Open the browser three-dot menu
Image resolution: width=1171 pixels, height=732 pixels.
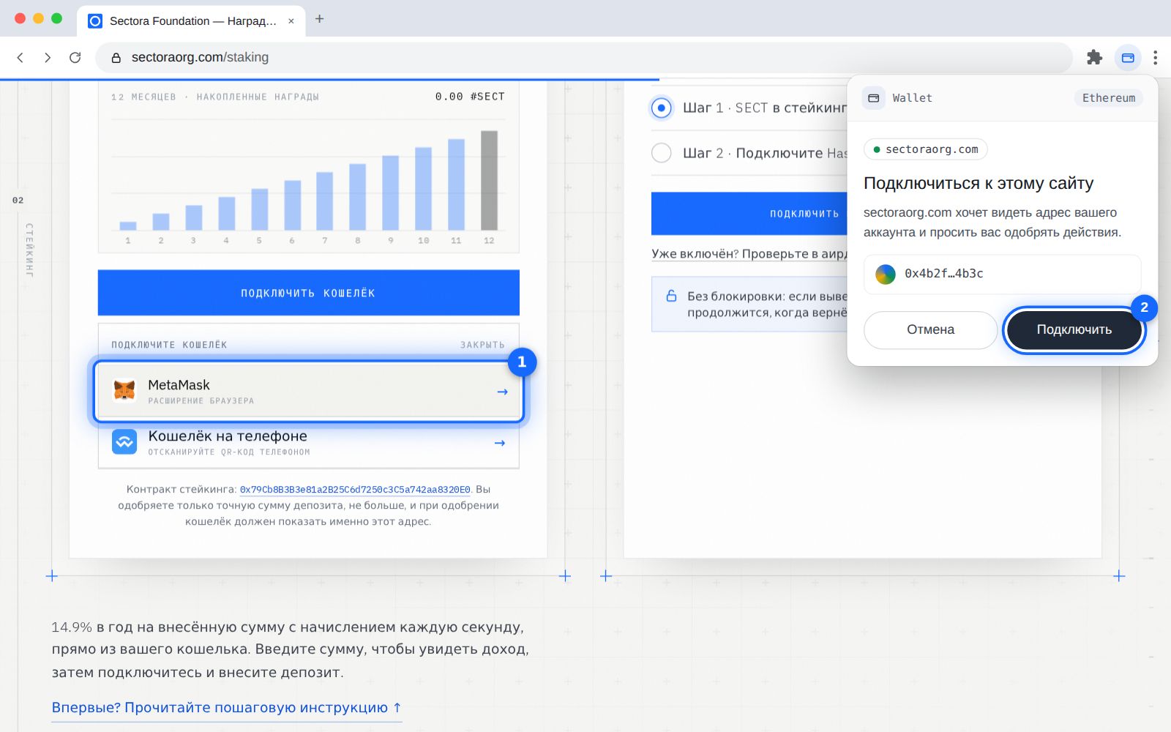pos(1155,57)
